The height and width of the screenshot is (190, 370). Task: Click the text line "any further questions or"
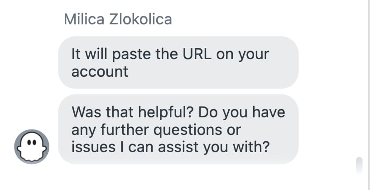coord(156,130)
